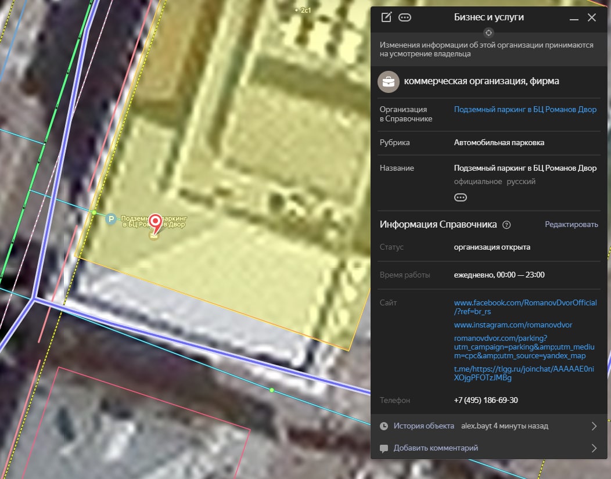Click the clock history icon

[384, 426]
